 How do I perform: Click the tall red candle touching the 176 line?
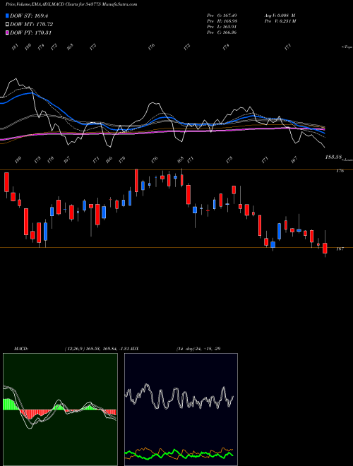(x=136, y=181)
